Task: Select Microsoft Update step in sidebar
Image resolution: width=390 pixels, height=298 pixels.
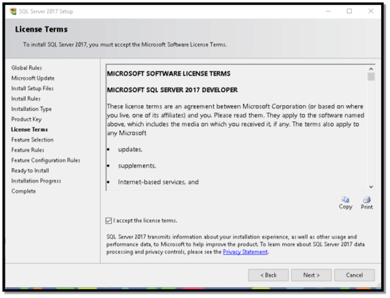Action: (x=33, y=78)
